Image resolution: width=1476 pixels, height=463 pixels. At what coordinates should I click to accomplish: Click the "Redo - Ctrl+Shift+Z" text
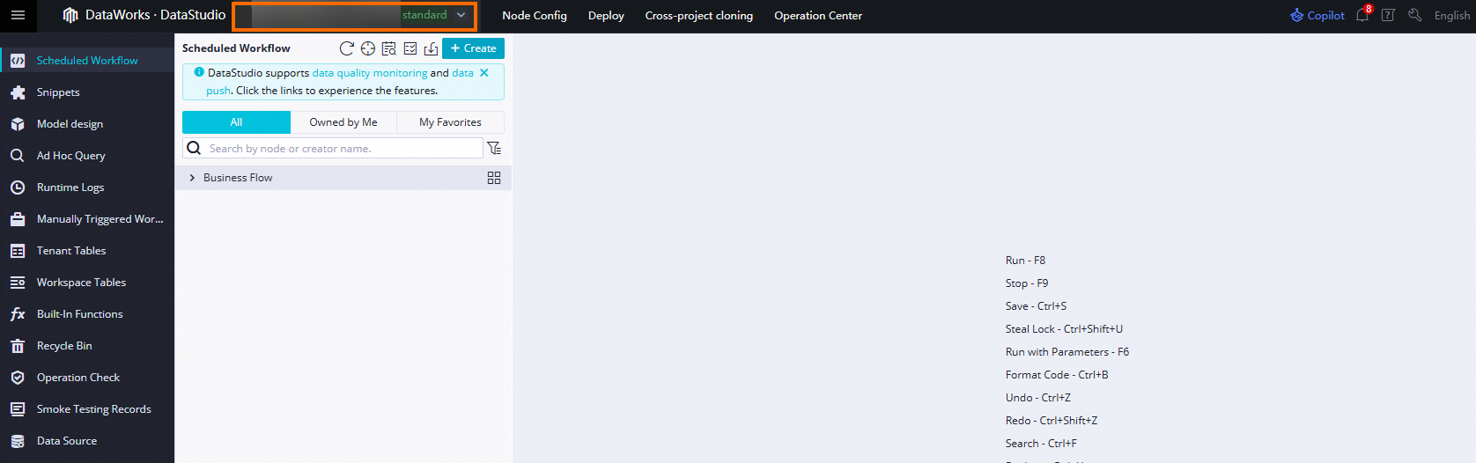tap(1052, 421)
